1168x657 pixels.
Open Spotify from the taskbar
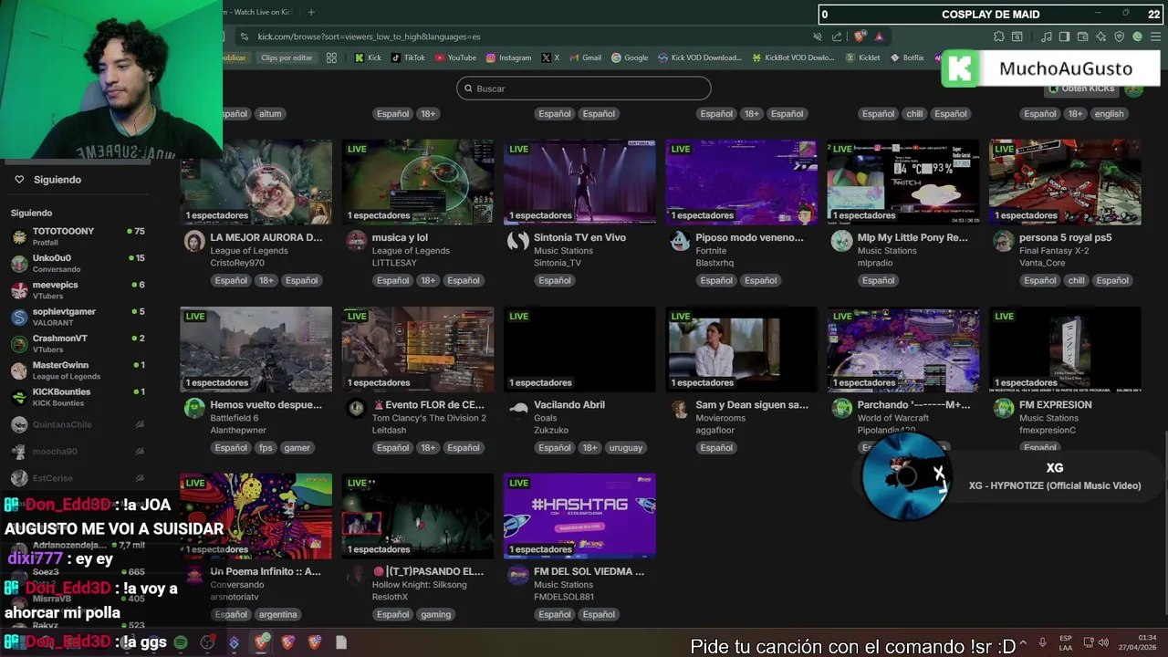[181, 642]
